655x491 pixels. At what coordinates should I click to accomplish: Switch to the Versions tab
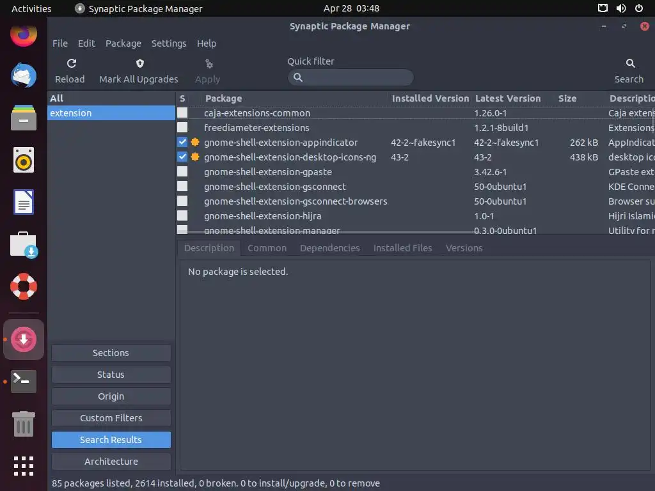(x=464, y=248)
